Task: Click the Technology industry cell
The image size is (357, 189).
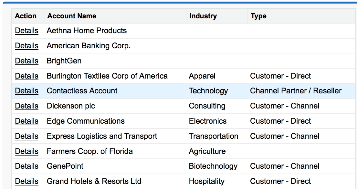Action: (208, 91)
